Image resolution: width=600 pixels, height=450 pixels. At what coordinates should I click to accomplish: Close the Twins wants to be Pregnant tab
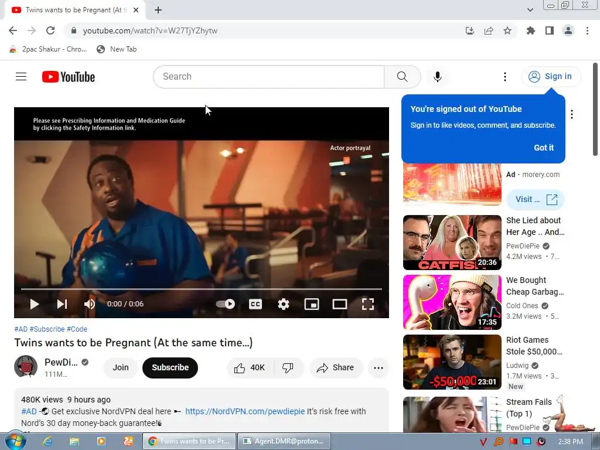click(x=136, y=11)
